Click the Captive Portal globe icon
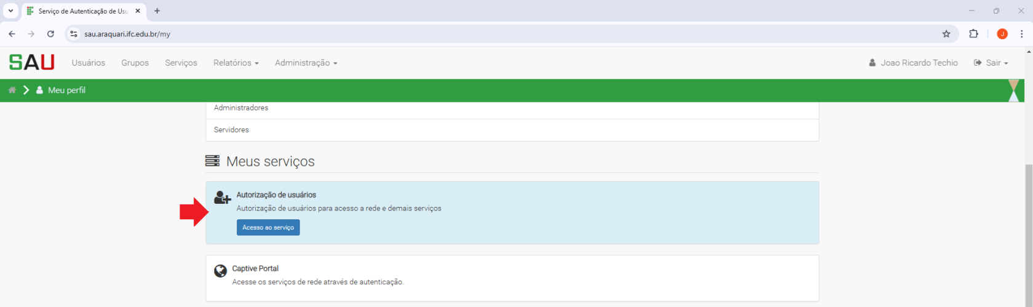The height and width of the screenshot is (307, 1033). (x=220, y=271)
